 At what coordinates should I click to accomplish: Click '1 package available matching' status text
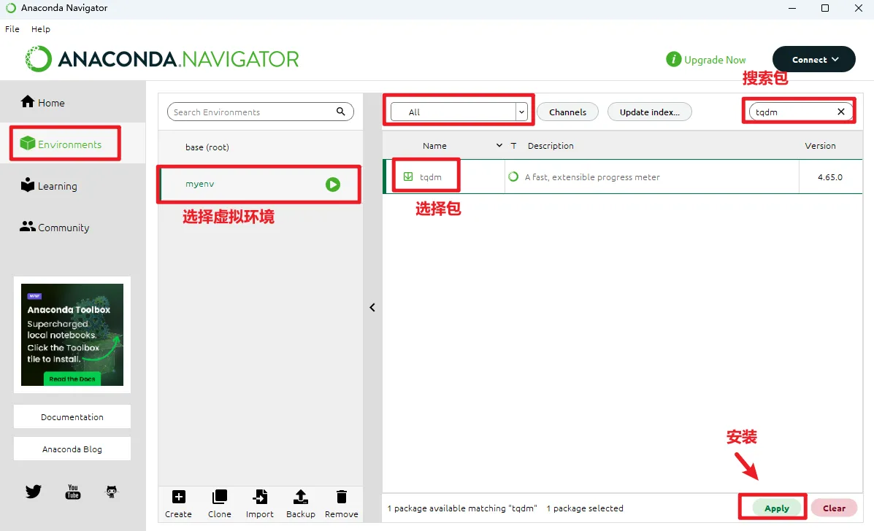point(462,508)
